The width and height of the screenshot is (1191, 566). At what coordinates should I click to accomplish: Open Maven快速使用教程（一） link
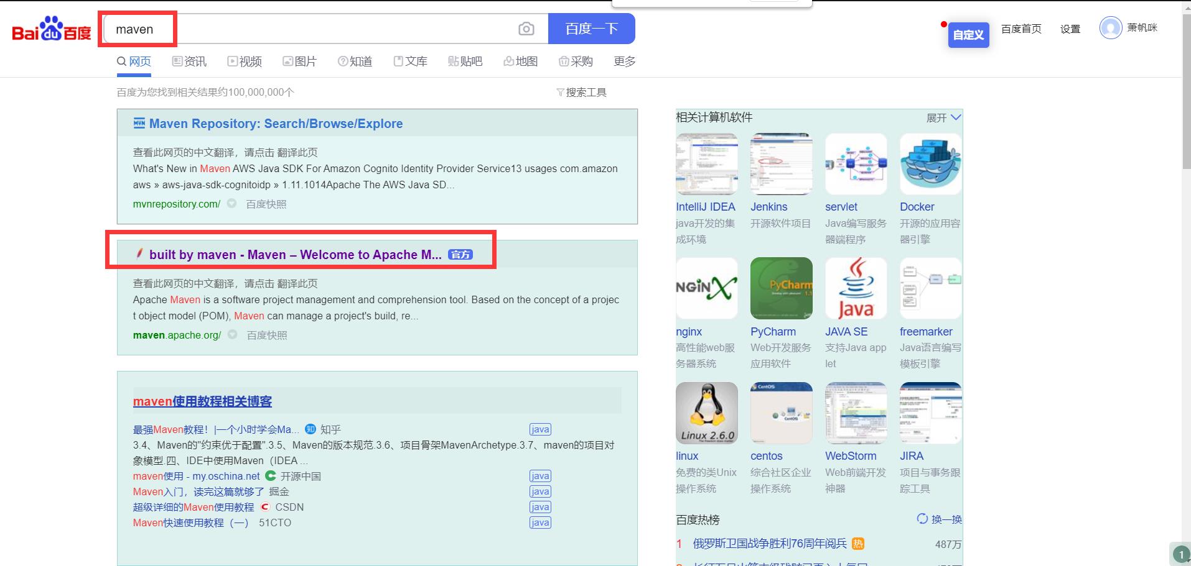point(190,523)
